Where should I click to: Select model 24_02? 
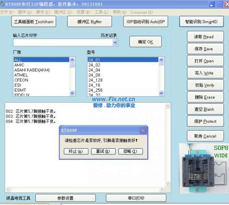(x=123, y=65)
